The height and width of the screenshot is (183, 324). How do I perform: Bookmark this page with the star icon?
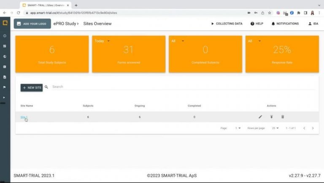click(x=270, y=13)
